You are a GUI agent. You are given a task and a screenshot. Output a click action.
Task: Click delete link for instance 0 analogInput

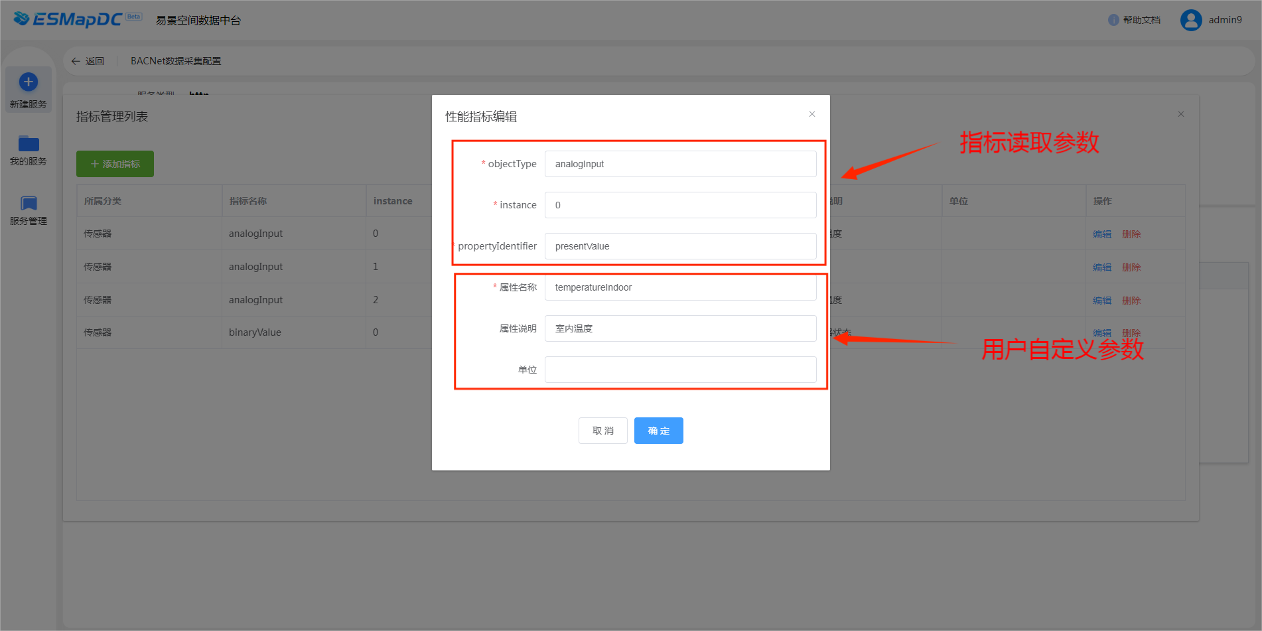[x=1131, y=234]
